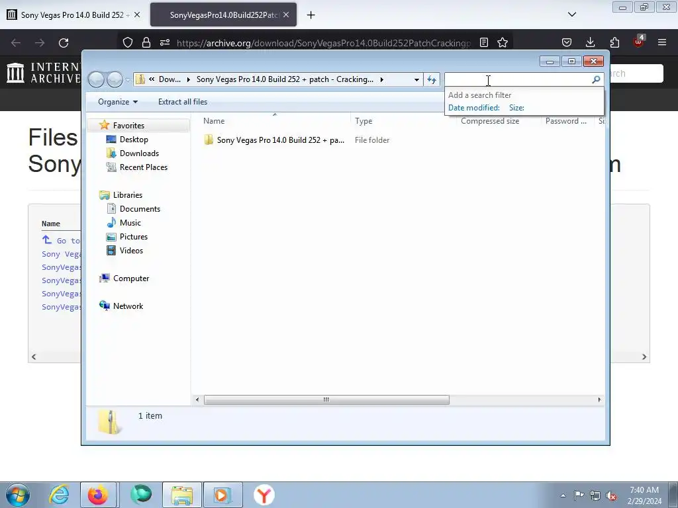
Task: Open Videos library
Action: (x=131, y=251)
